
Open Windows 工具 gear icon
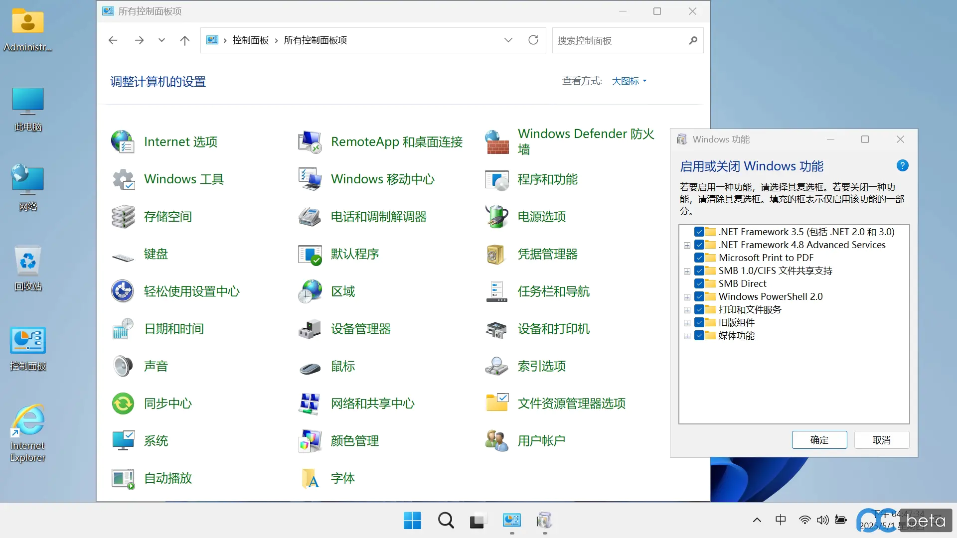point(123,179)
